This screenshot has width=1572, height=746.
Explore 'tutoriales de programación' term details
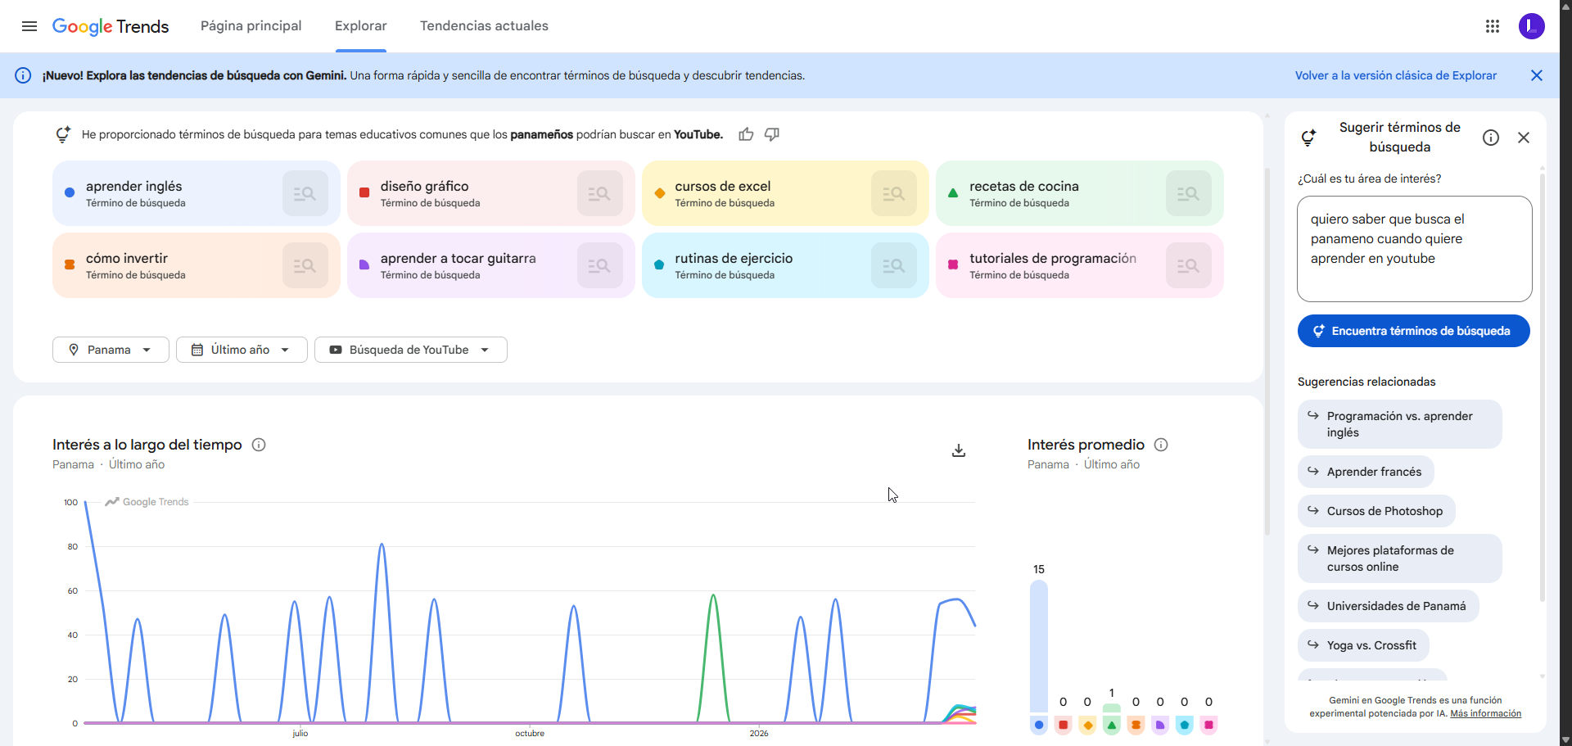tap(1189, 265)
